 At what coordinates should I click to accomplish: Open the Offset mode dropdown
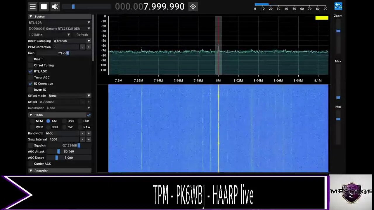[70, 96]
